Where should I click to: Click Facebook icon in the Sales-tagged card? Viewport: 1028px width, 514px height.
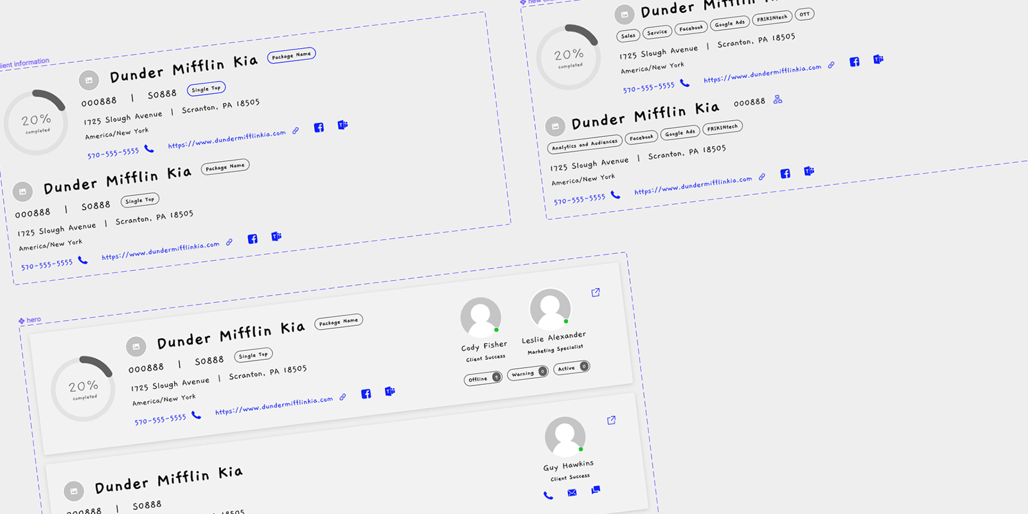click(854, 62)
